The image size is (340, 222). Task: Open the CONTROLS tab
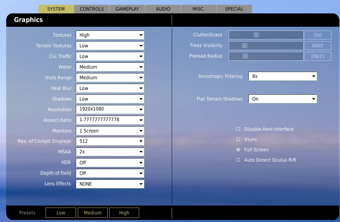[x=92, y=9]
